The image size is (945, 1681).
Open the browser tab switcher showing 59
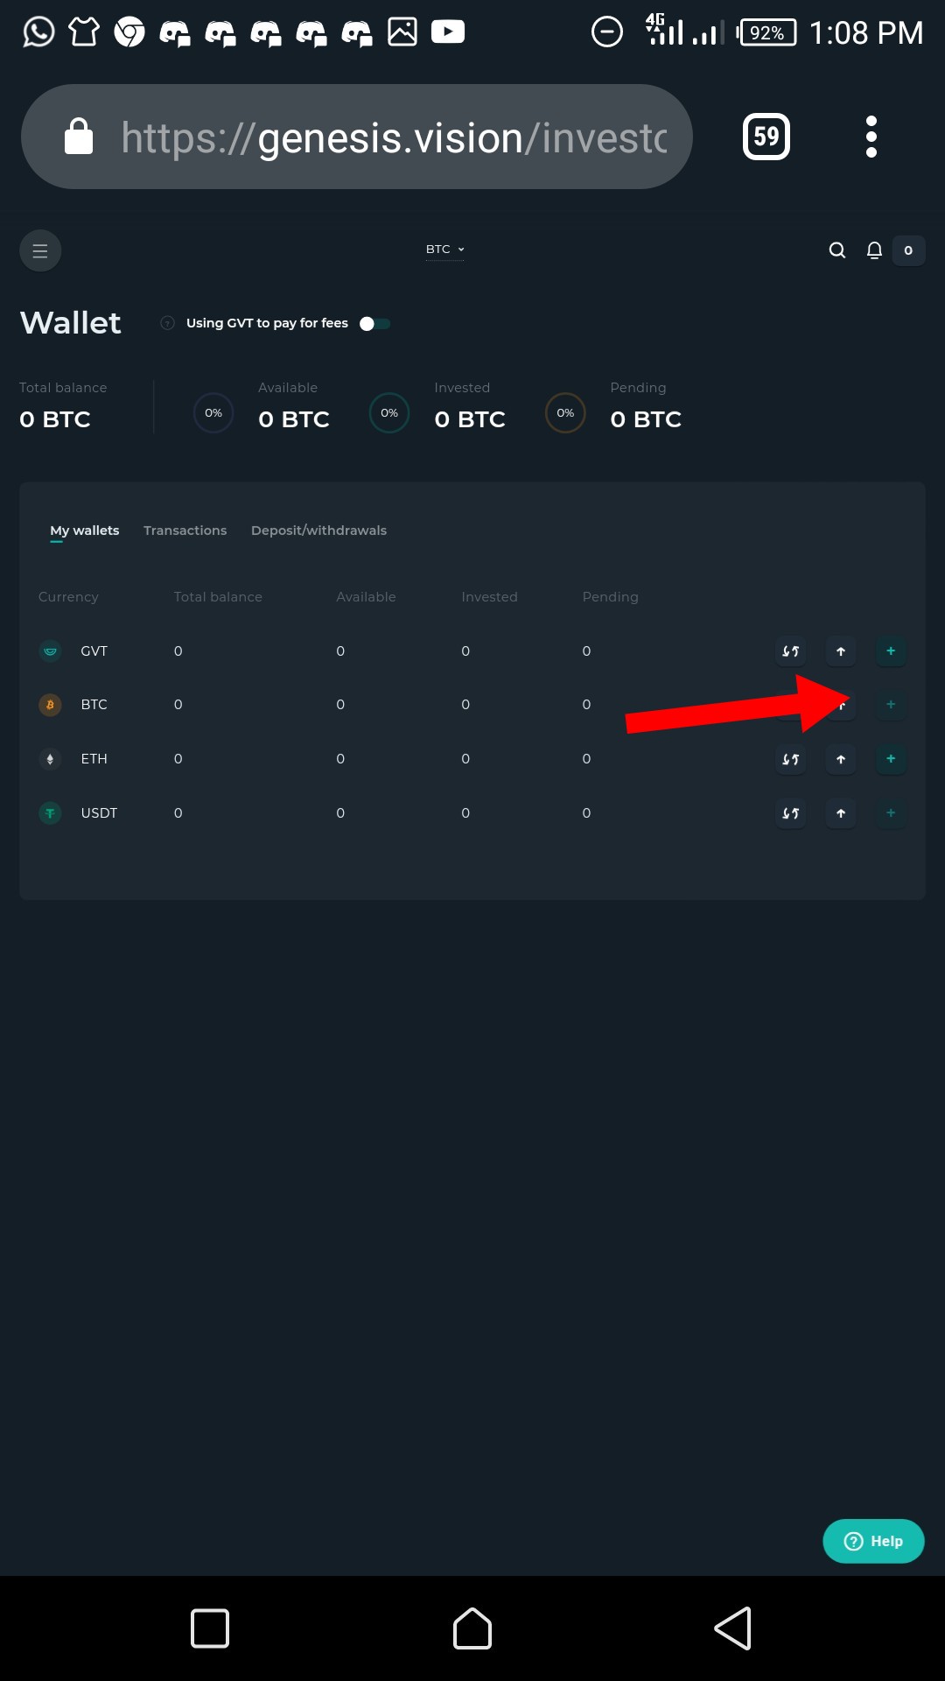[766, 137]
